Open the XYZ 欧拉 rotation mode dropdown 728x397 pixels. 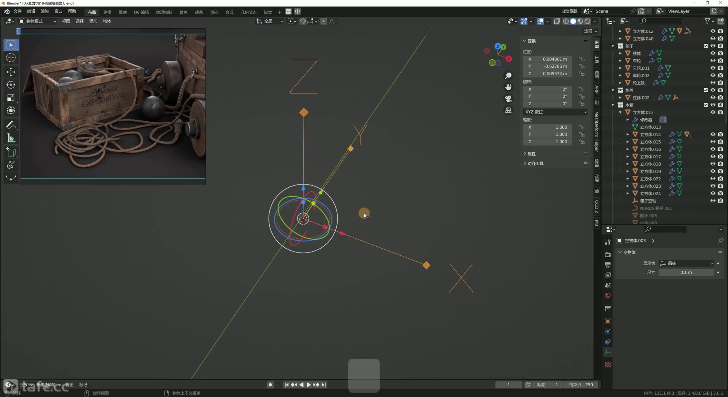click(x=556, y=112)
